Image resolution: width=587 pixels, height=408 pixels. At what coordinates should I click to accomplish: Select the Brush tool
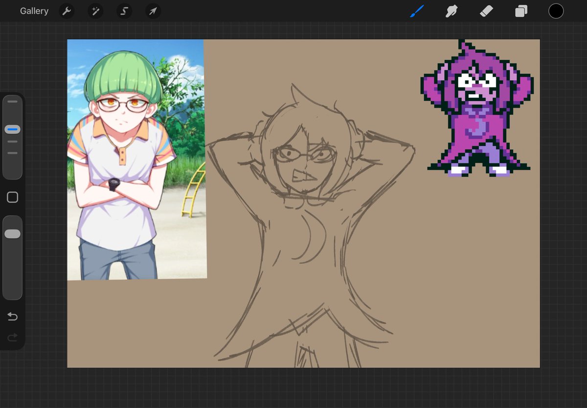pyautogui.click(x=417, y=11)
